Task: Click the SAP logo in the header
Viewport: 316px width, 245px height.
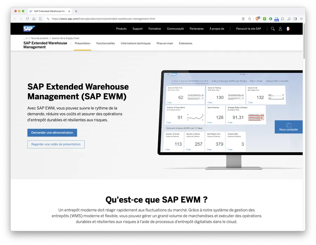Action: 29,29
